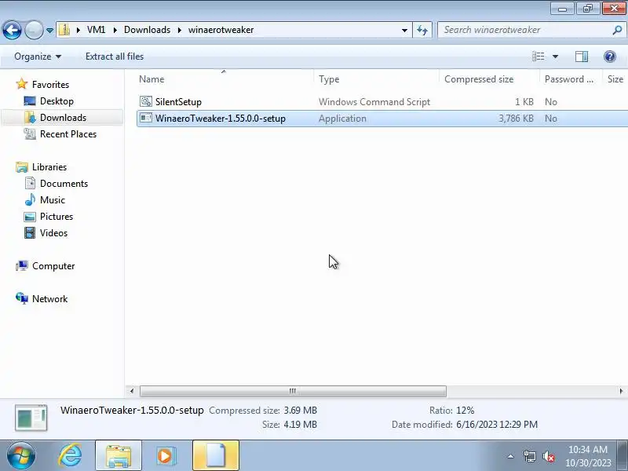Image resolution: width=628 pixels, height=471 pixels.
Task: Open the recent locations dropdown arrow
Action: point(49,31)
